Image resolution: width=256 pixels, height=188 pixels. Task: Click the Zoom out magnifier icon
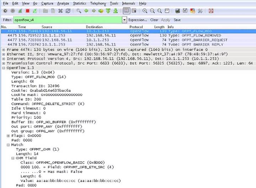point(153,11)
